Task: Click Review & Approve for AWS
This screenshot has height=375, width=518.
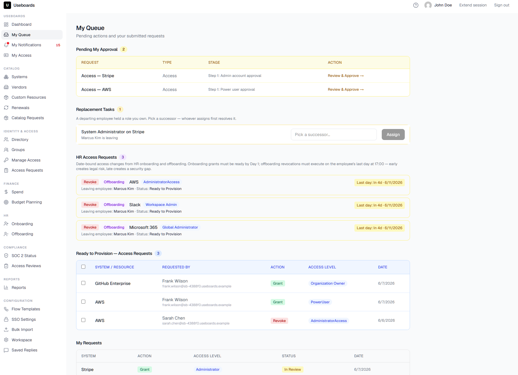Action: coord(346,89)
